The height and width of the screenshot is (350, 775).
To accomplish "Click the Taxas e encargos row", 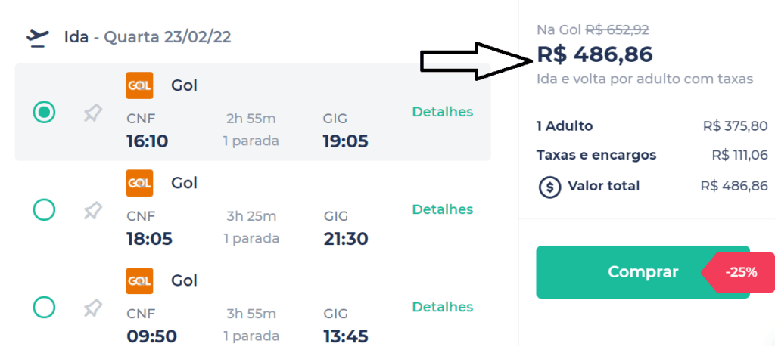I will (x=652, y=156).
